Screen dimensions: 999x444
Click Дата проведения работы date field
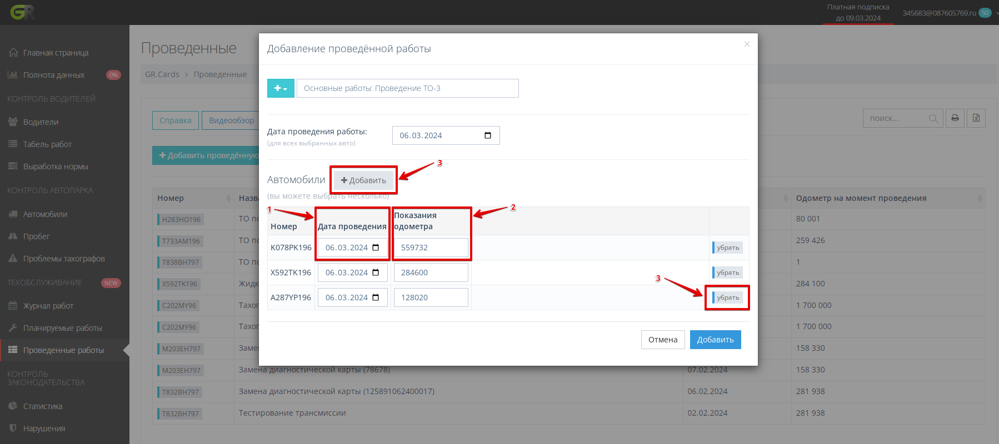tap(446, 135)
